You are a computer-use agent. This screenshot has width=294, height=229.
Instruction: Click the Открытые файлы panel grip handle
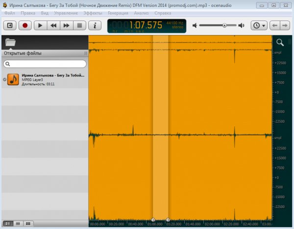coord(86,53)
